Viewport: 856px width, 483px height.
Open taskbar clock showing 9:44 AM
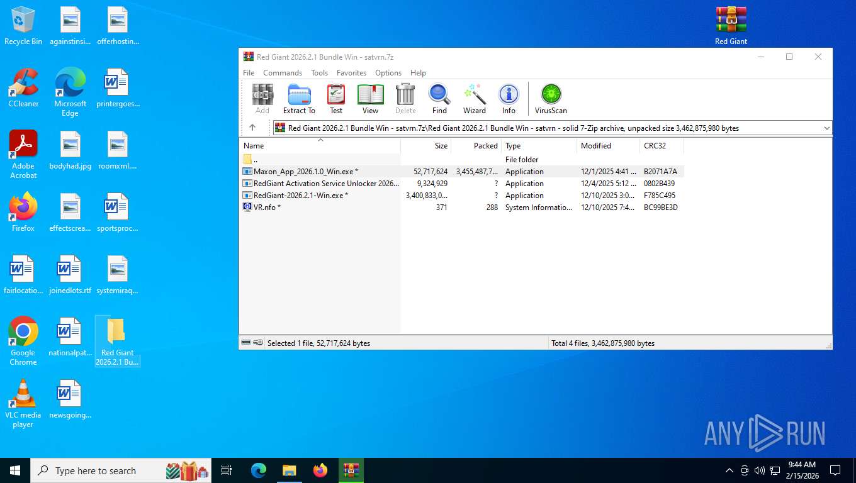(x=802, y=470)
